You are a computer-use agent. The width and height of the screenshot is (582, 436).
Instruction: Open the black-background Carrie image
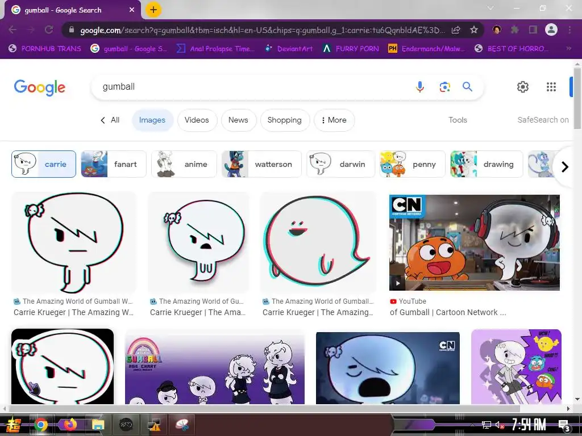(63, 366)
